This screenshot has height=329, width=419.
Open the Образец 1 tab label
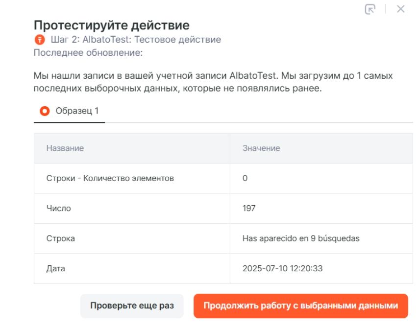(x=77, y=111)
